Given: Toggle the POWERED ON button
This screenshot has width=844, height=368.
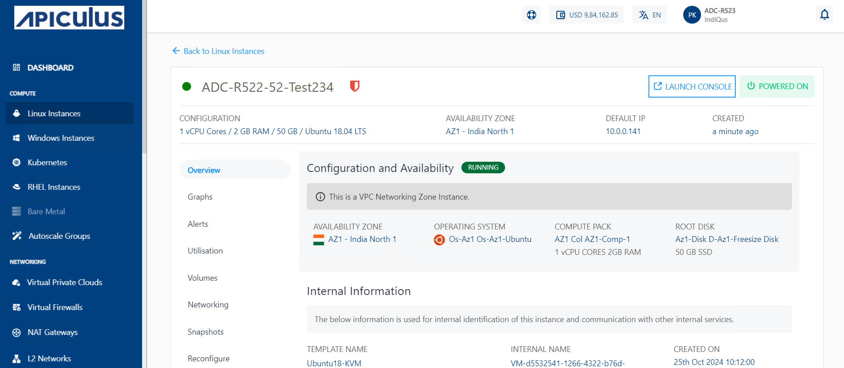Looking at the screenshot, I should click(777, 86).
